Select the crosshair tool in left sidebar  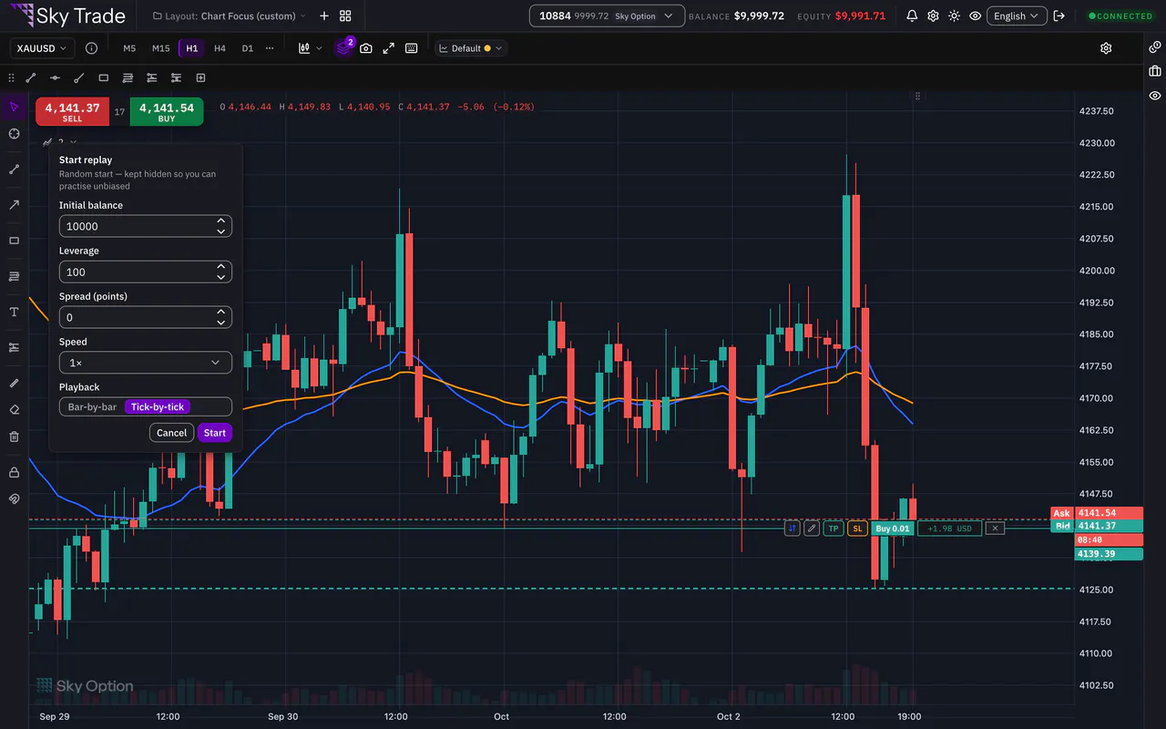point(14,134)
